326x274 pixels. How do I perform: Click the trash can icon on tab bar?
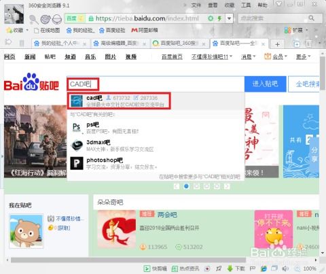308,44
